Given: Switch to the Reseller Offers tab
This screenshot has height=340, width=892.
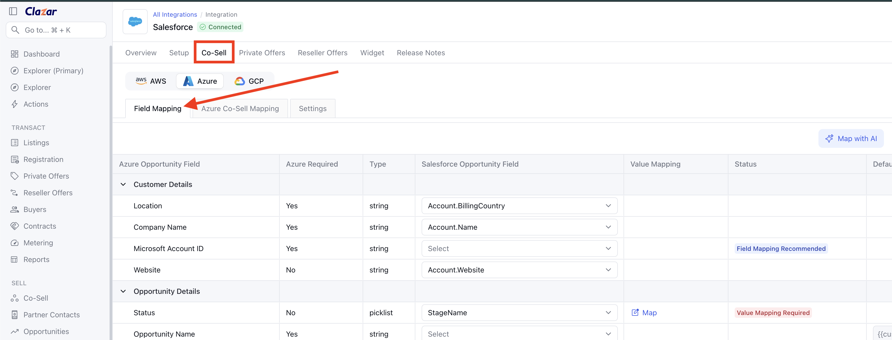Looking at the screenshot, I should 323,53.
